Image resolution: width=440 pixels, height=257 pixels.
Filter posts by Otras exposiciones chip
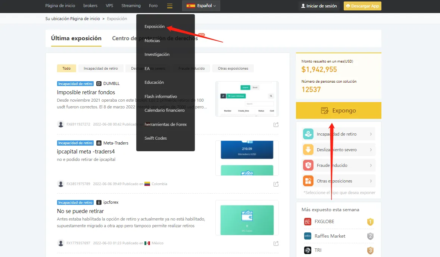pyautogui.click(x=233, y=68)
